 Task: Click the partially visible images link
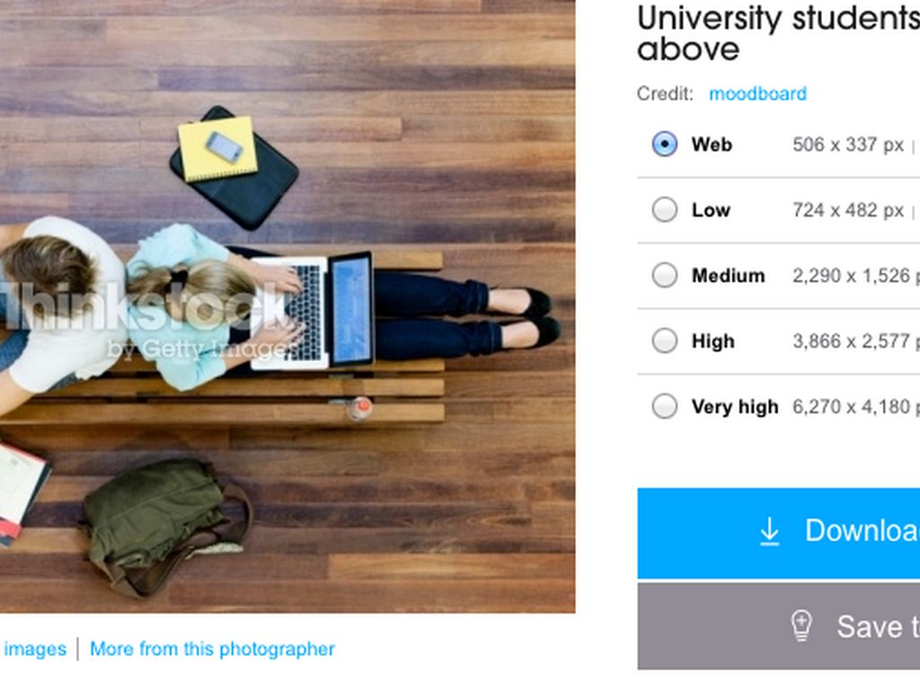tap(34, 649)
